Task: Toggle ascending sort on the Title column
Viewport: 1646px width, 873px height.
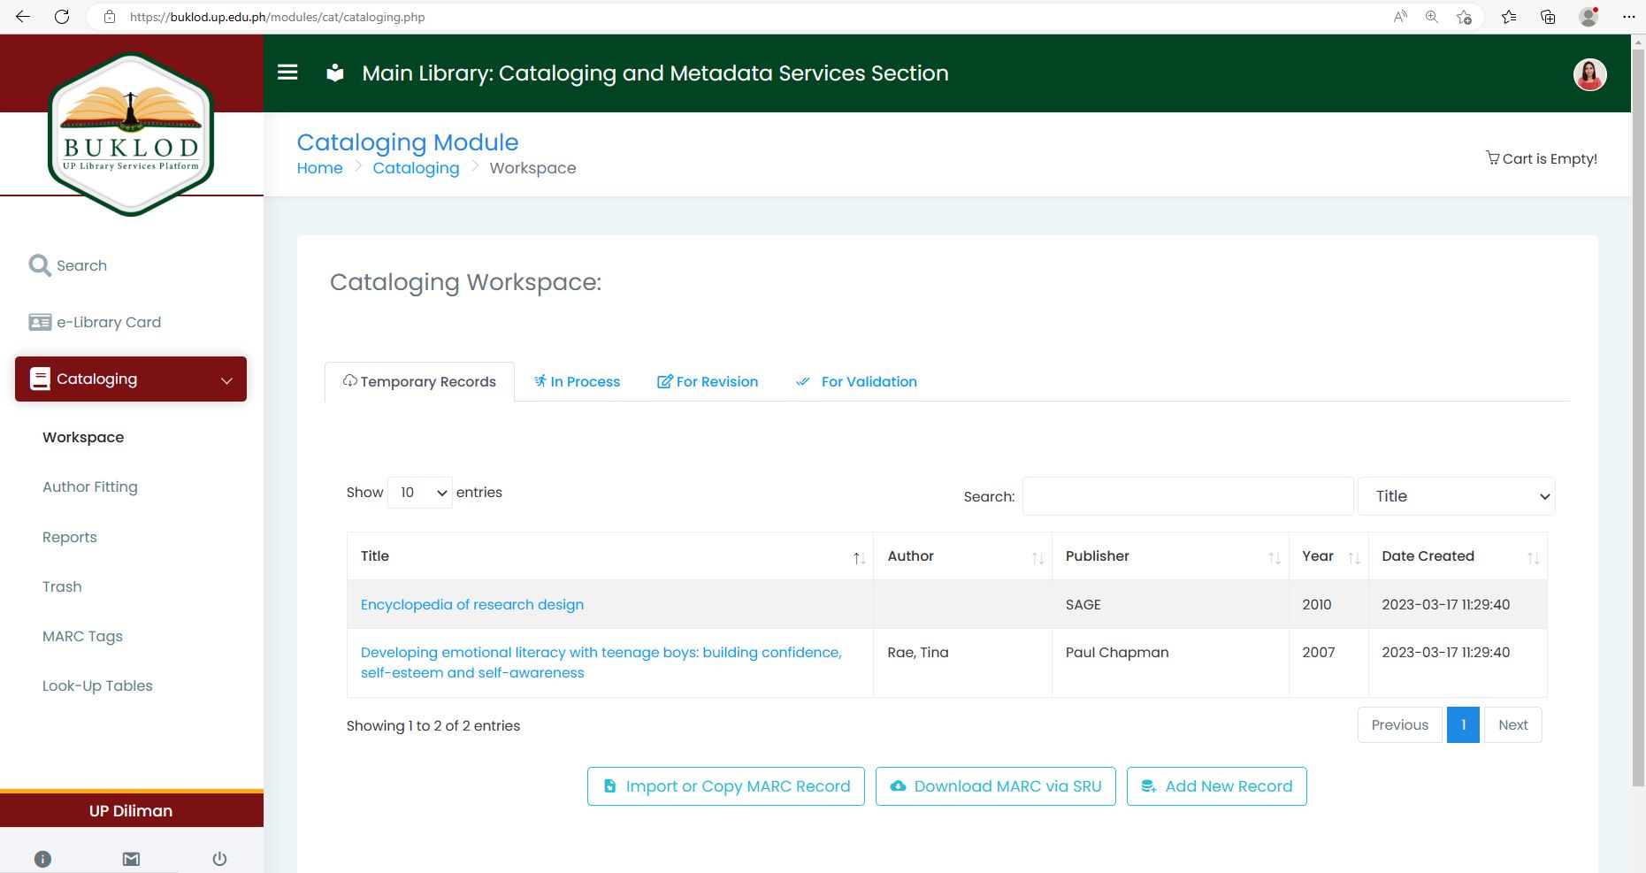Action: pyautogui.click(x=857, y=557)
